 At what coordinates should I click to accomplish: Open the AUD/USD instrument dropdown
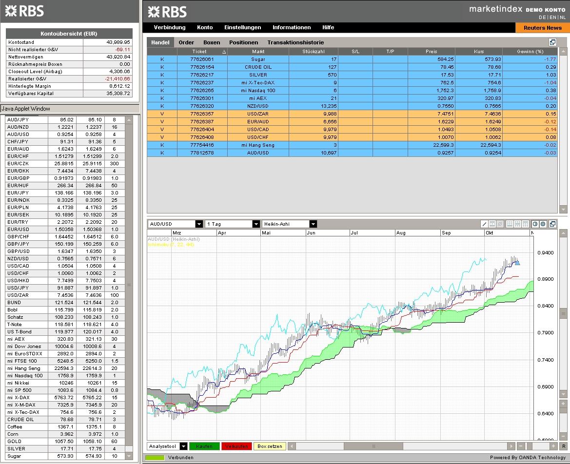pyautogui.click(x=199, y=224)
